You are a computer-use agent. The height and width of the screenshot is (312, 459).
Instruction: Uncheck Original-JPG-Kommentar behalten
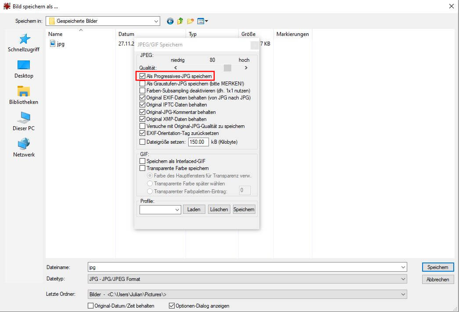[142, 112]
